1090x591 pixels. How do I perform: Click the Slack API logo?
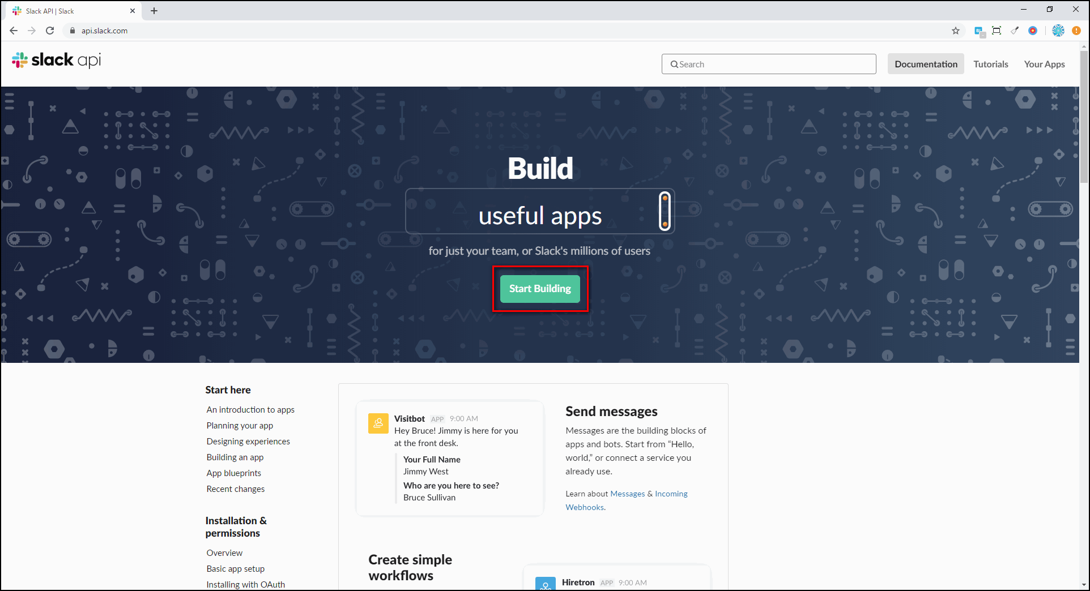coord(56,60)
